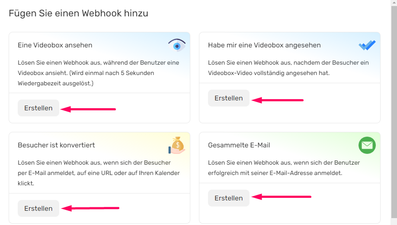Create webhook for 'Habe mir eine Videobox angesehen'
This screenshot has height=225, width=397.
[229, 98]
